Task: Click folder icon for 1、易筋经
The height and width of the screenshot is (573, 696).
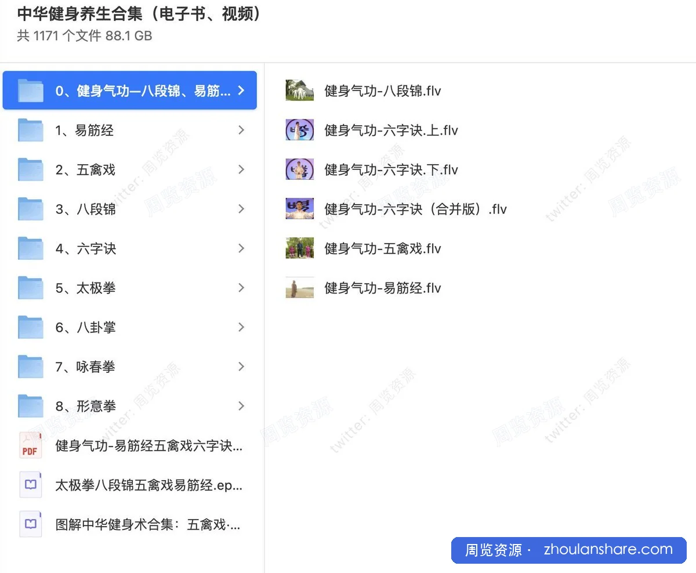Action: 31,130
